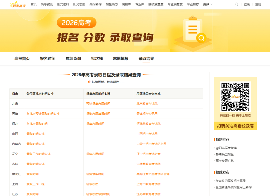Select the 录取结果 tab
This screenshot has height=196, width=270.
click(x=146, y=59)
